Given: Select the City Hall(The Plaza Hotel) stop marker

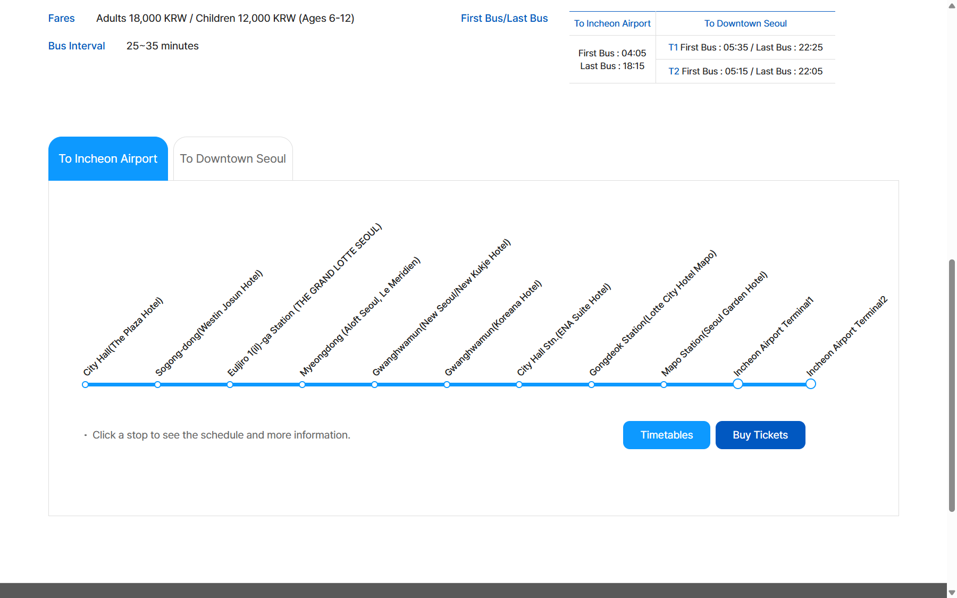Looking at the screenshot, I should click(85, 384).
